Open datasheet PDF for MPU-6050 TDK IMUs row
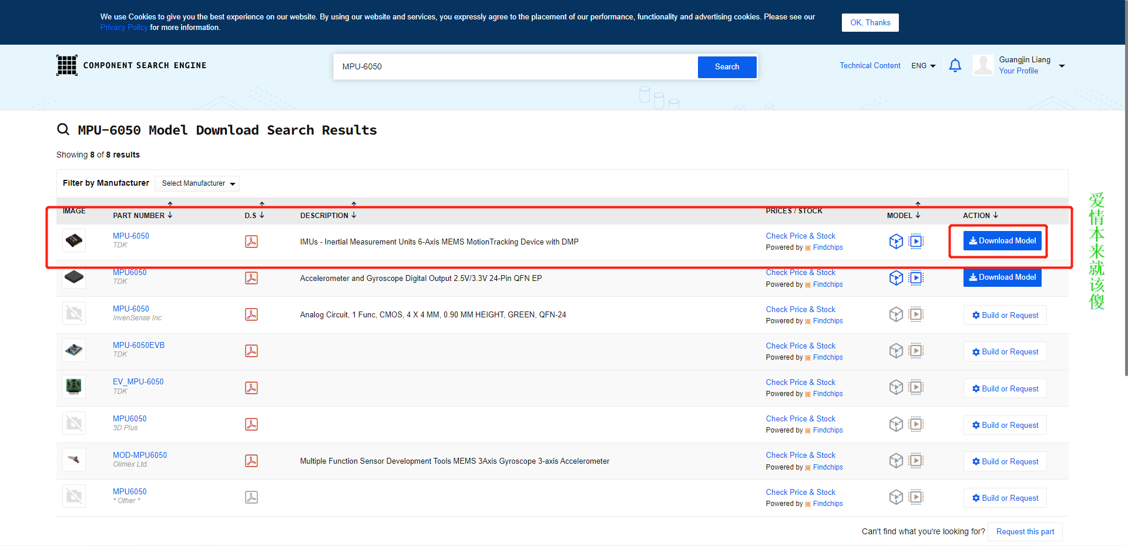The width and height of the screenshot is (1128, 546). (x=251, y=242)
